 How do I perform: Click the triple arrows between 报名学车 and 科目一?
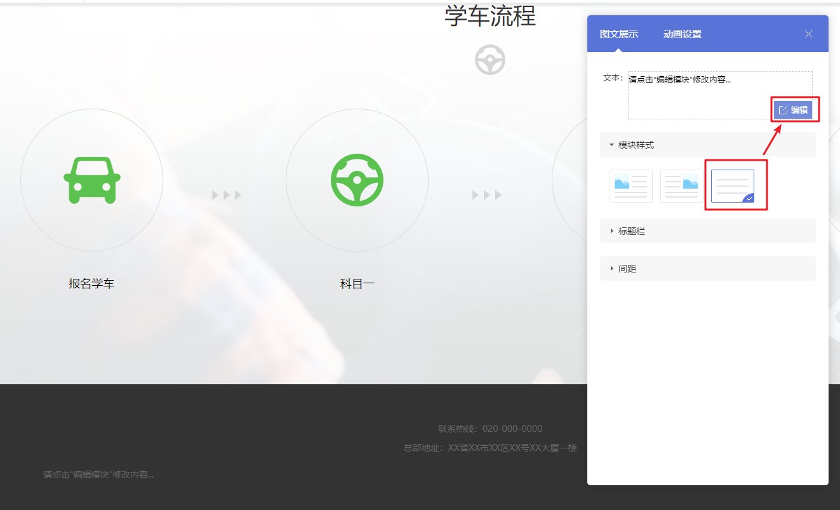(x=227, y=195)
